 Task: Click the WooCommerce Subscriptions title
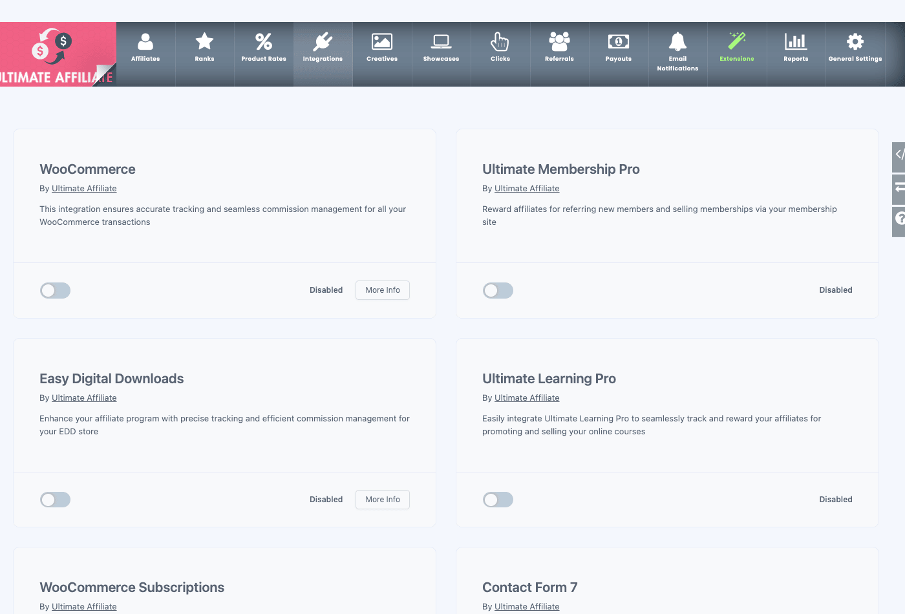coord(132,588)
